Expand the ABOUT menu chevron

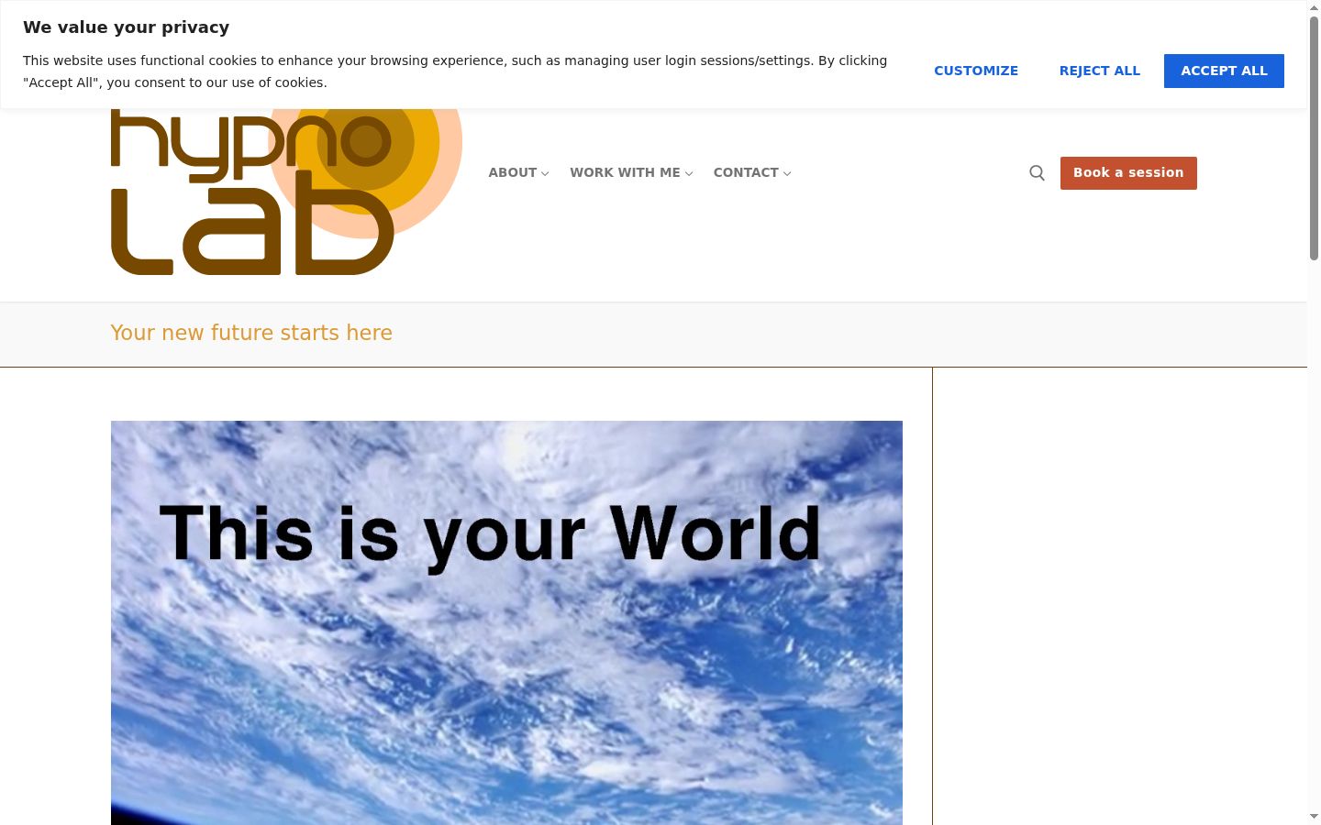pyautogui.click(x=545, y=173)
